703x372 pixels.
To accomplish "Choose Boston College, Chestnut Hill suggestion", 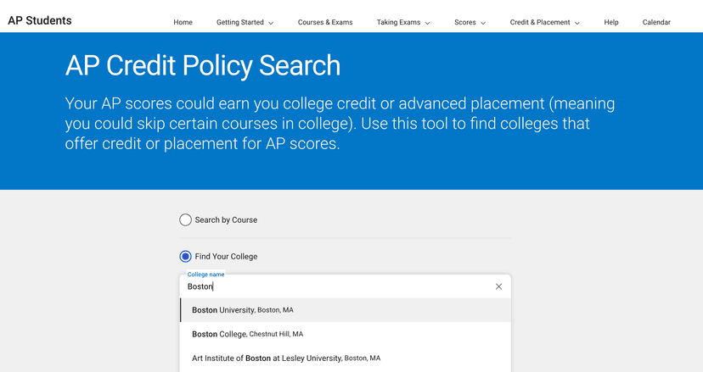I will 247,334.
